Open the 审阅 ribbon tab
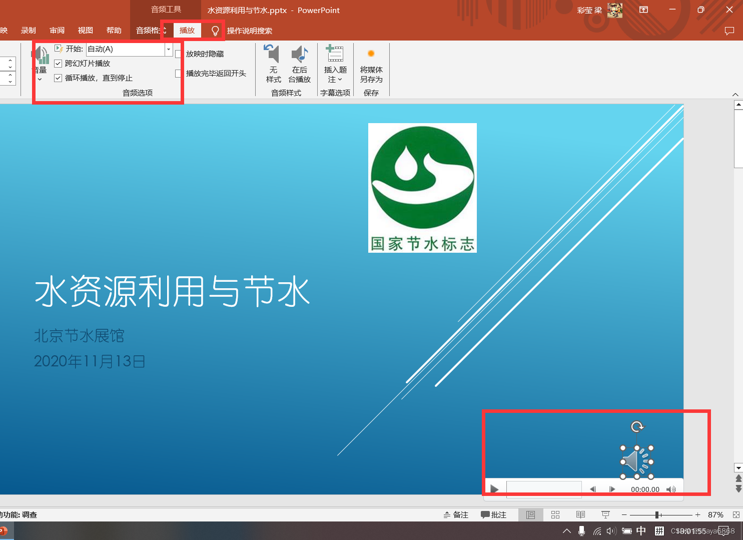This screenshot has height=540, width=743. tap(57, 31)
